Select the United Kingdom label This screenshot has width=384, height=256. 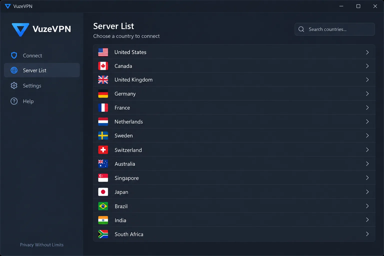(x=133, y=80)
